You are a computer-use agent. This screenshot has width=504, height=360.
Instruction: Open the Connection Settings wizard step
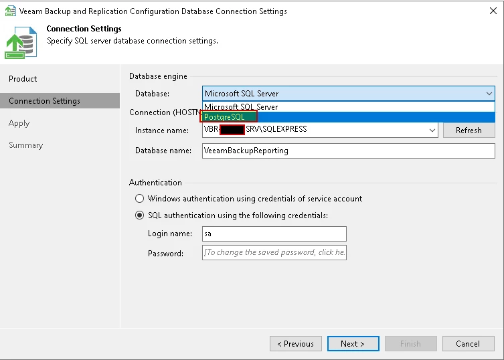click(x=44, y=101)
